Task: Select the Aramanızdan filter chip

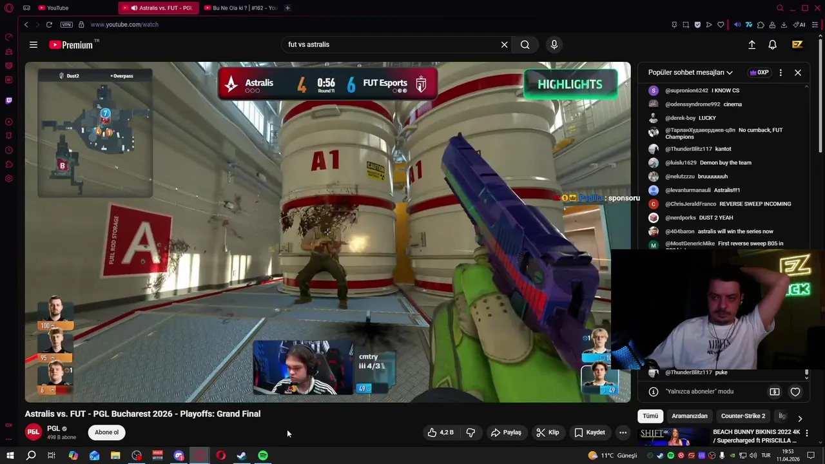Action: click(x=690, y=416)
